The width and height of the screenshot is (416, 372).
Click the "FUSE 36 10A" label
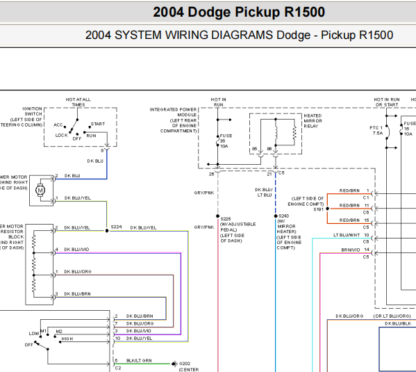226,141
